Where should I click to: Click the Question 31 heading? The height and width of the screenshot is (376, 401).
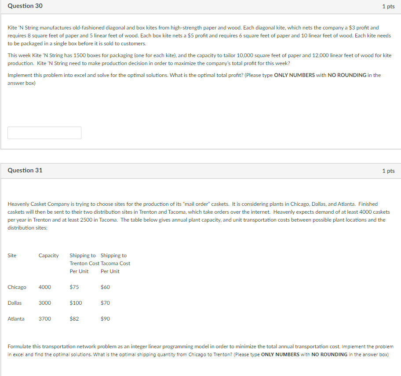coord(25,170)
